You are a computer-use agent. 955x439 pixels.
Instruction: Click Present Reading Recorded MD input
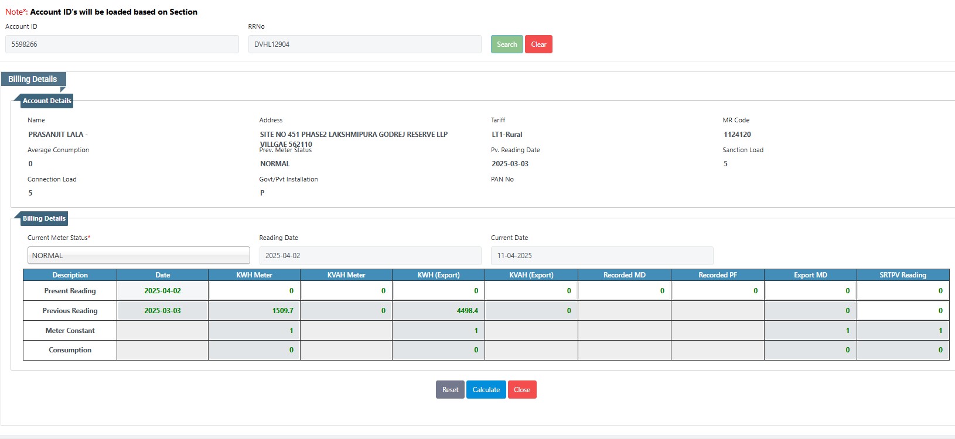click(x=625, y=291)
